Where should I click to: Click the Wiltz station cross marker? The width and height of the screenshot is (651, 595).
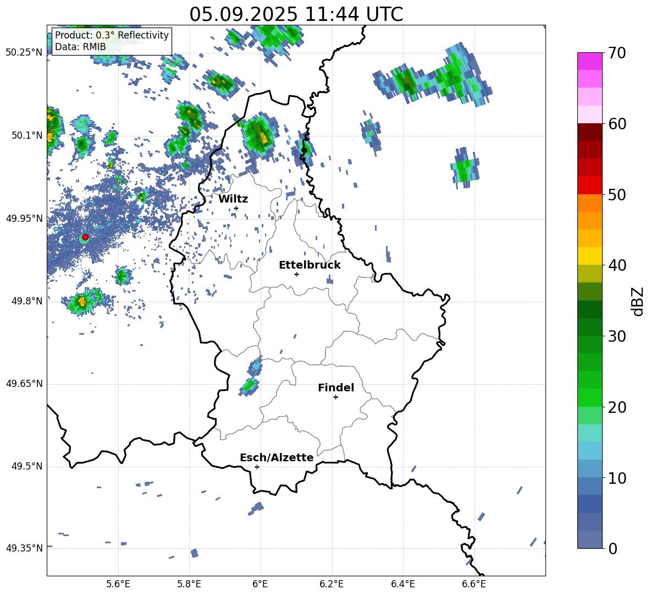coord(236,208)
